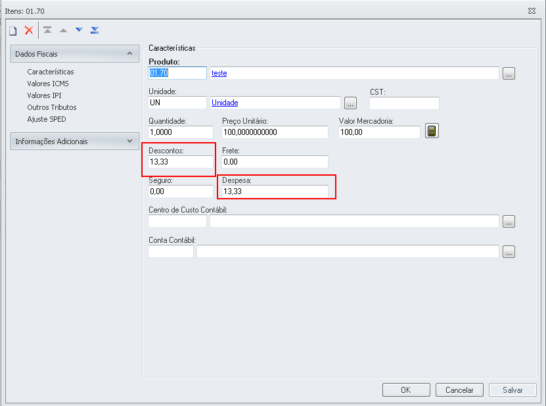Viewport: 546px width, 406px height.
Task: Go to first item arrow icon
Action: click(47, 30)
